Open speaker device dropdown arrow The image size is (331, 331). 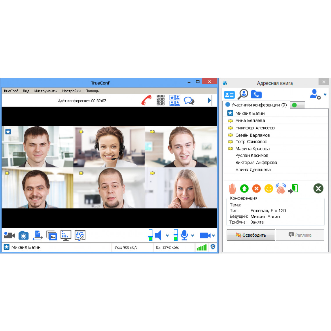click(x=168, y=235)
